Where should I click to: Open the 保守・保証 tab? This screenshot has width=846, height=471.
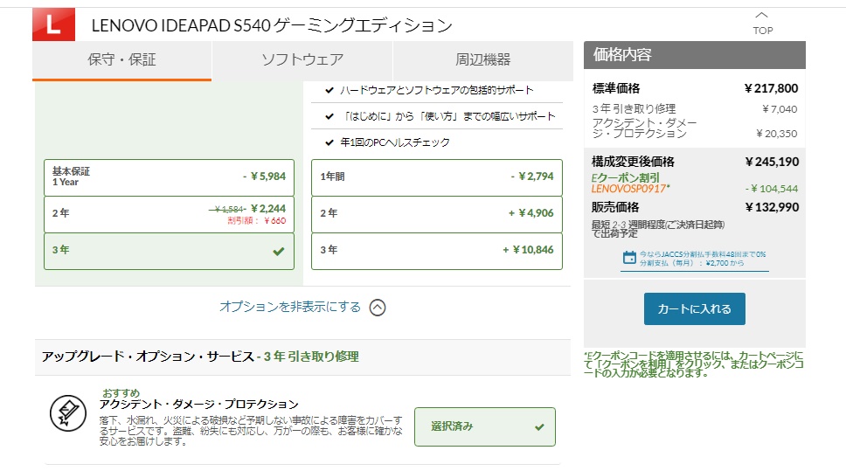point(122,60)
